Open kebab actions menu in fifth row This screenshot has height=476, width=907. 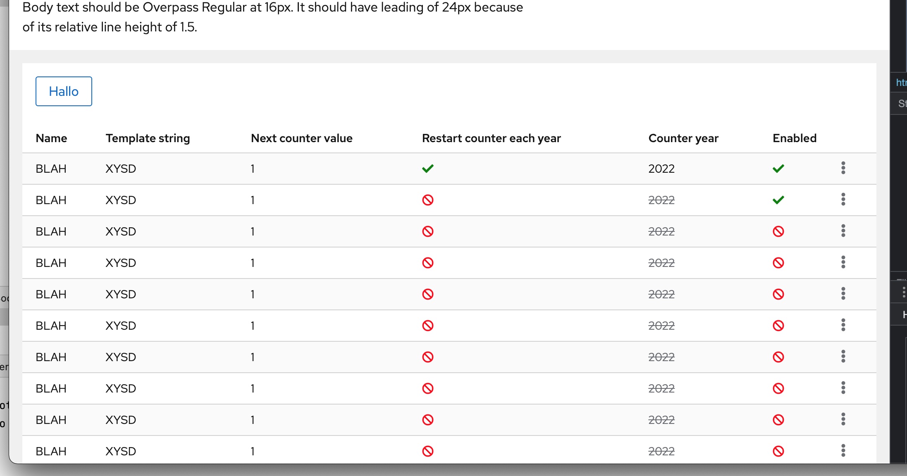coord(843,294)
